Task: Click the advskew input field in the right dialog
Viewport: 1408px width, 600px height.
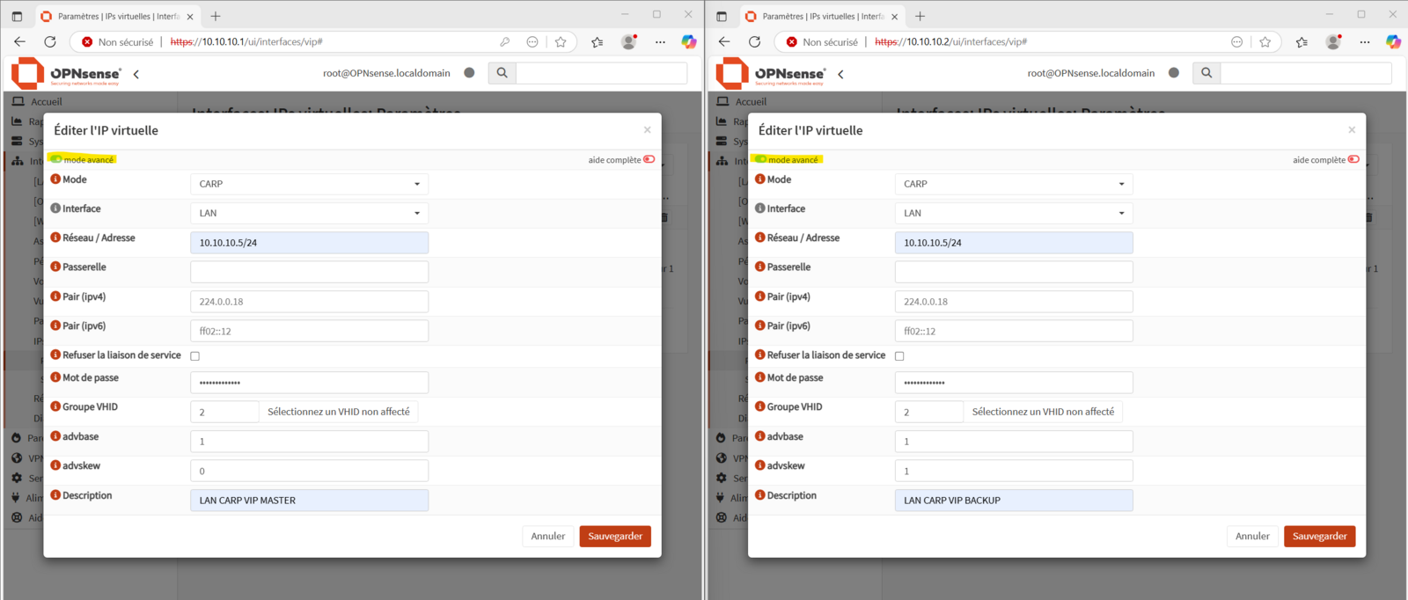Action: pos(1013,471)
